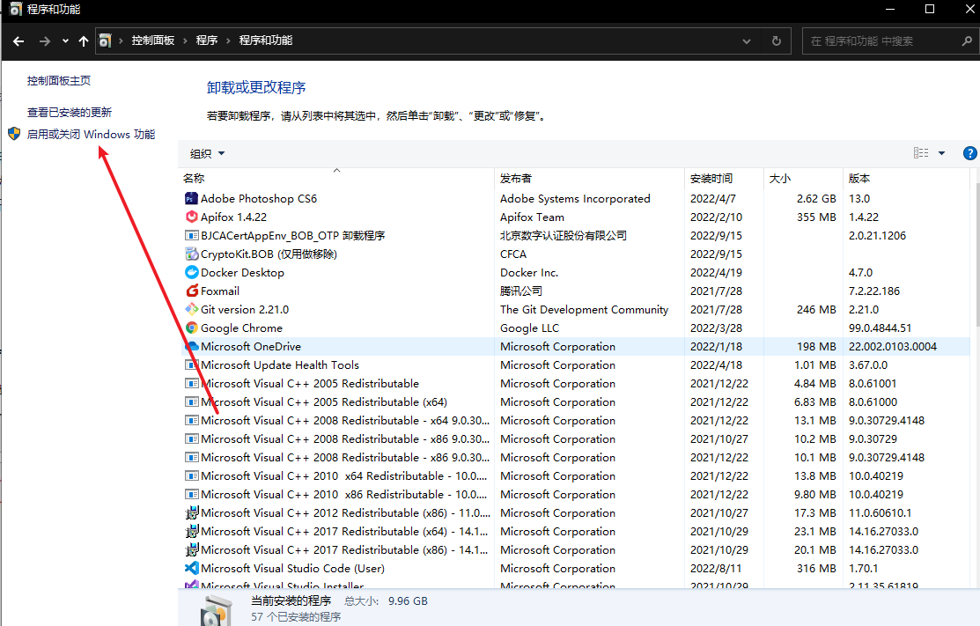The image size is (980, 626).
Task: Click the Adobe Photoshop CS6 program icon
Action: (191, 199)
